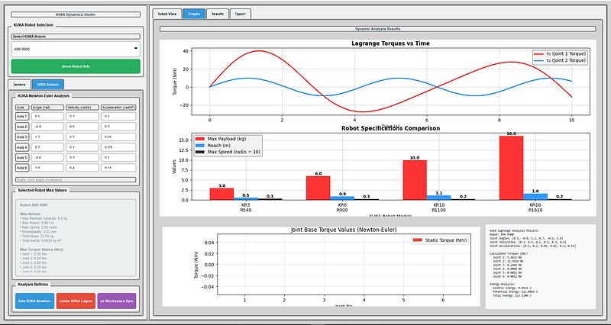This screenshot has height=325, width=611.
Task: Click the dropdown arrow beside KR6 R900
Action: click(x=136, y=49)
